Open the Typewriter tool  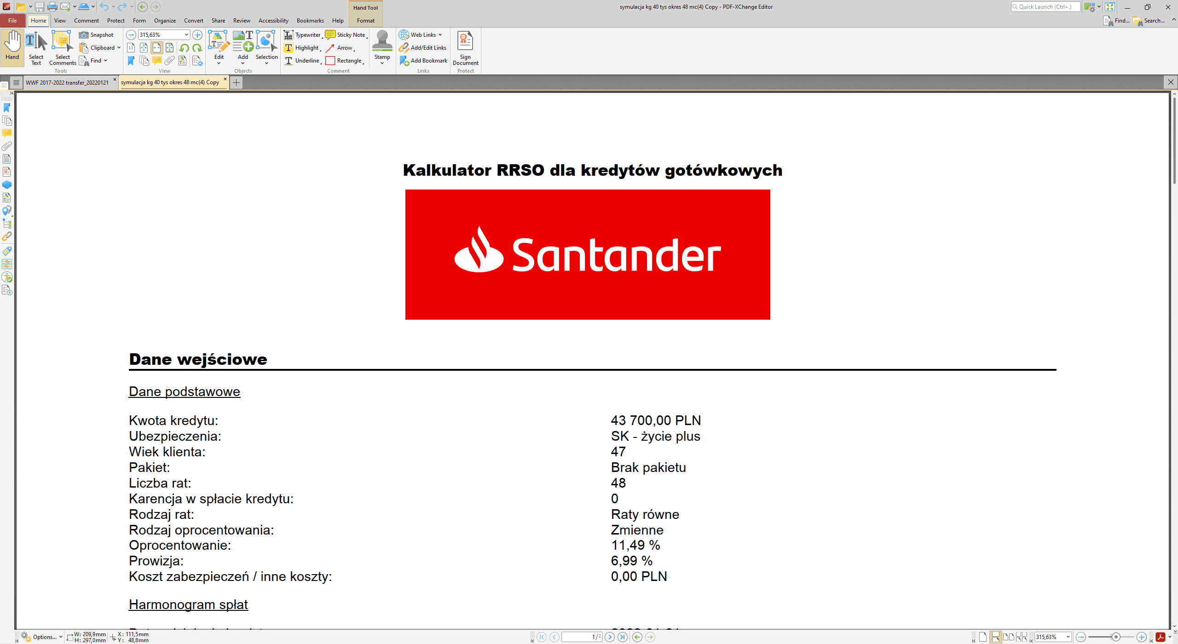click(302, 35)
